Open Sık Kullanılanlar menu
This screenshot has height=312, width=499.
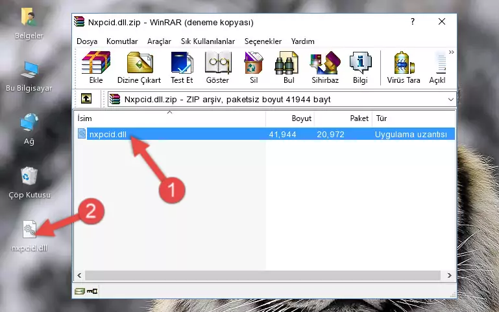(208, 41)
